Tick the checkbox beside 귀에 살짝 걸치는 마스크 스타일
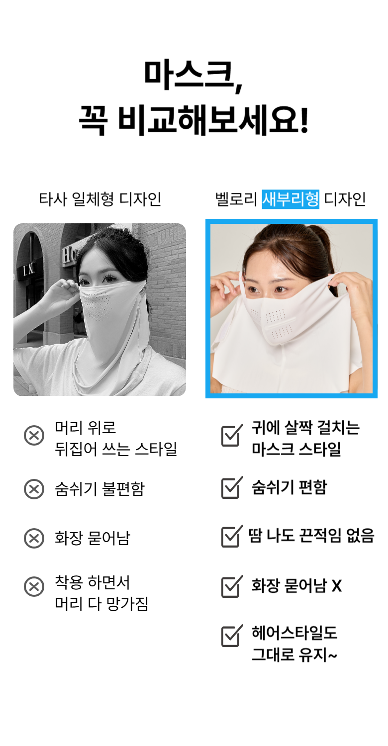Image resolution: width=388 pixels, height=746 pixels. pyautogui.click(x=232, y=435)
